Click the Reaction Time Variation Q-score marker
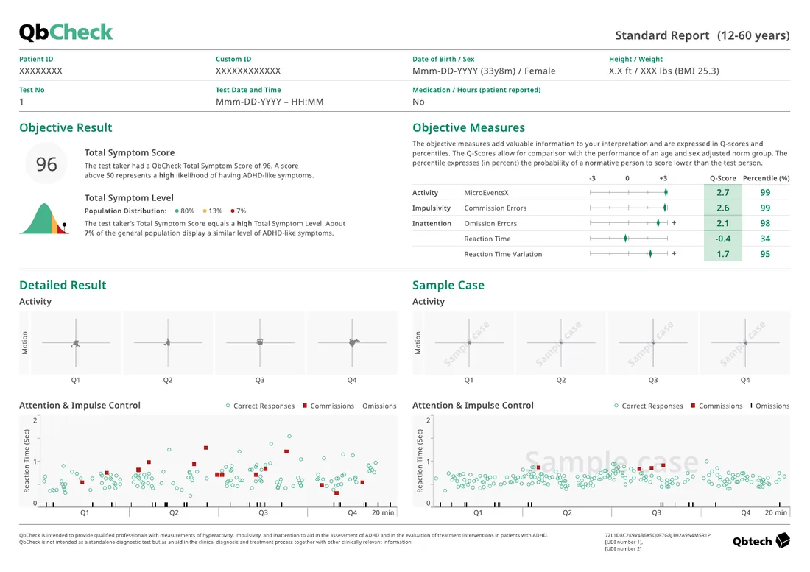 pos(650,253)
